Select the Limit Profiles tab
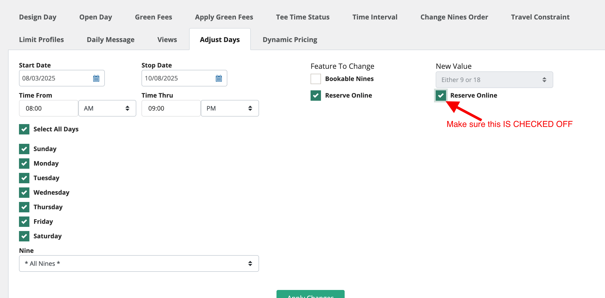The height and width of the screenshot is (298, 605). tap(41, 40)
